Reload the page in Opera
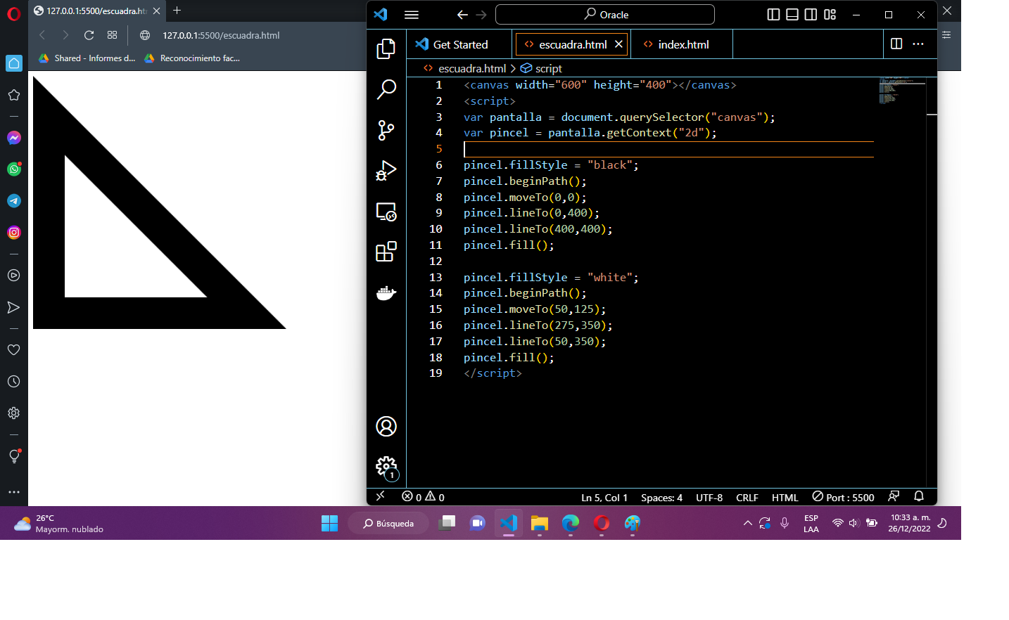This screenshot has width=1009, height=620. click(x=89, y=35)
